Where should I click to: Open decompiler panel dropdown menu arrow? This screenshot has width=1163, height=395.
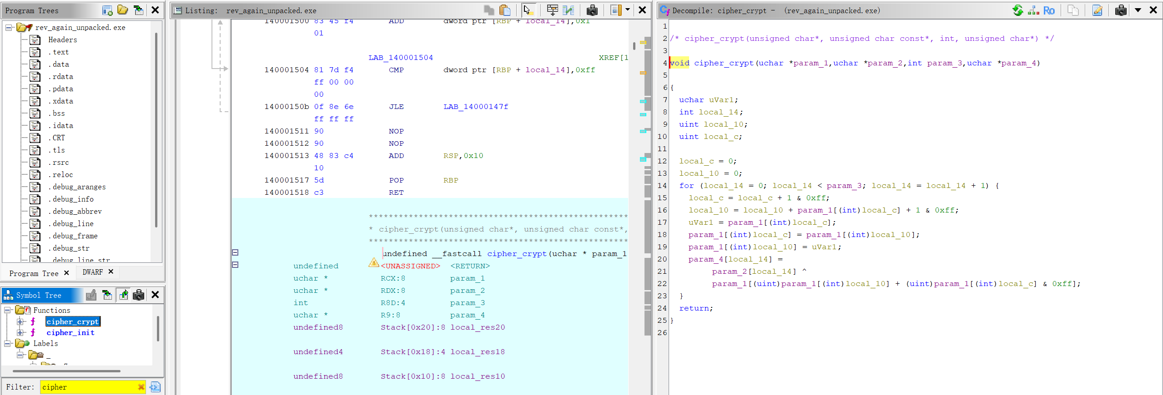pos(1138,10)
